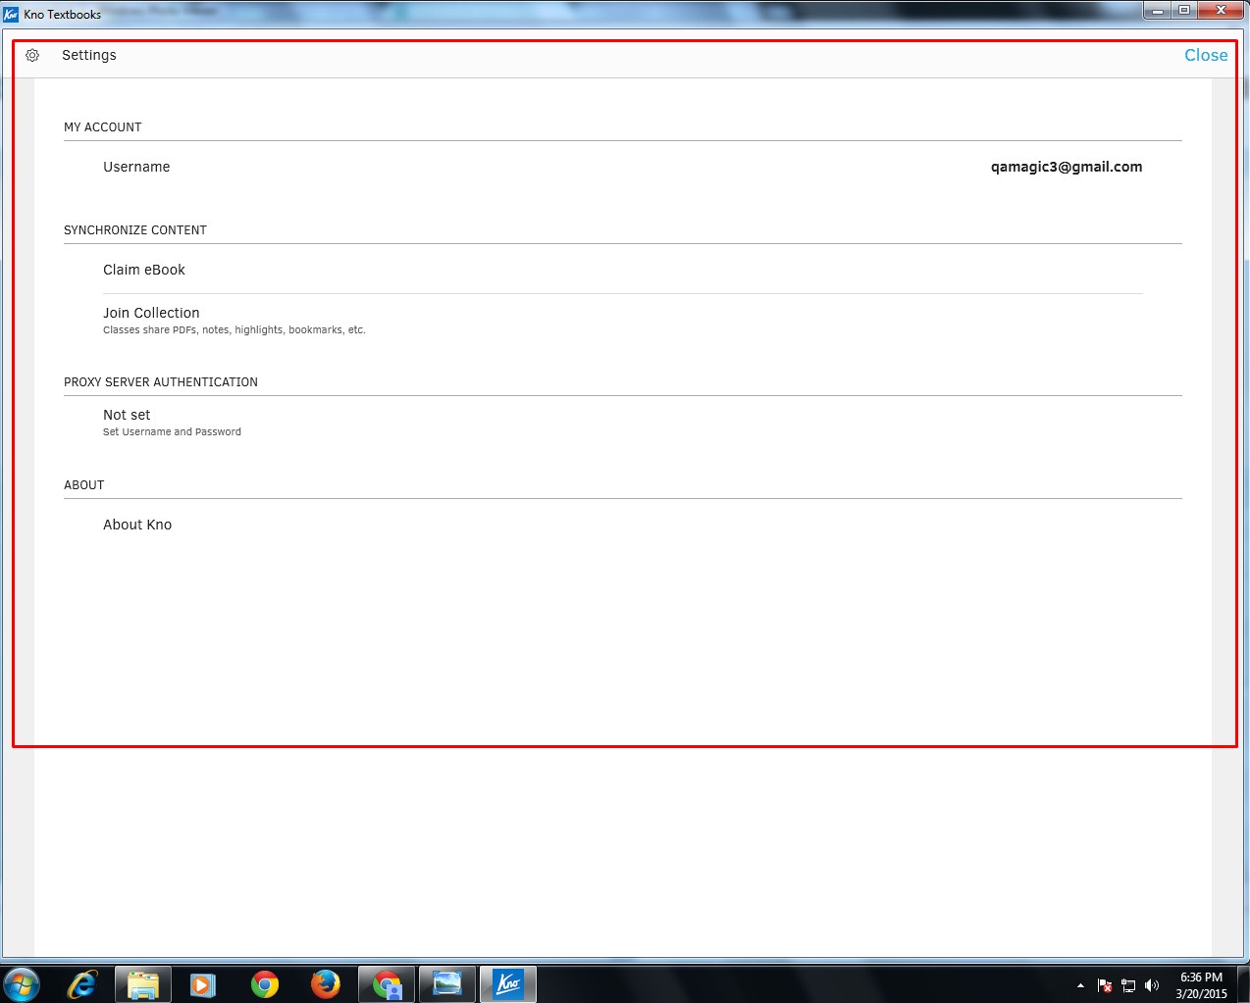This screenshot has width=1250, height=1003.
Task: Minimize the Kno Textbooks window
Action: [1159, 11]
